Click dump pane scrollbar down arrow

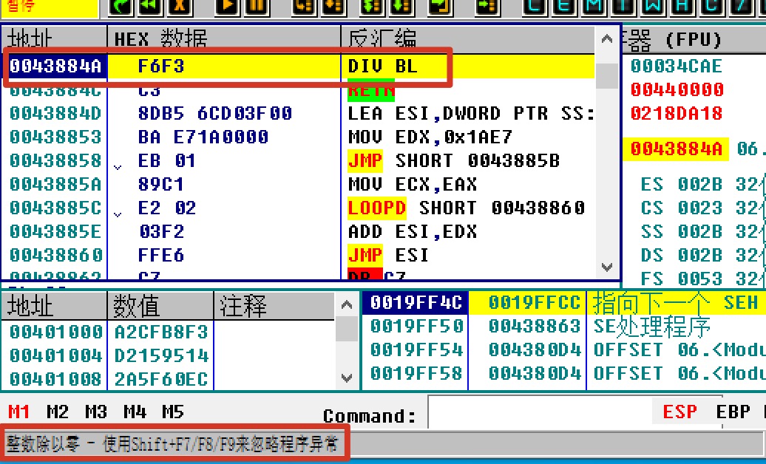tap(347, 378)
